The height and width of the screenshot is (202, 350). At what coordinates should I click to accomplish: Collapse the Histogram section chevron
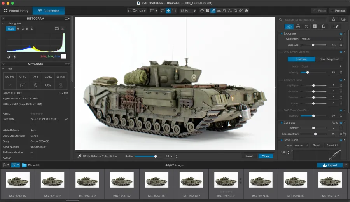(x=3, y=23)
